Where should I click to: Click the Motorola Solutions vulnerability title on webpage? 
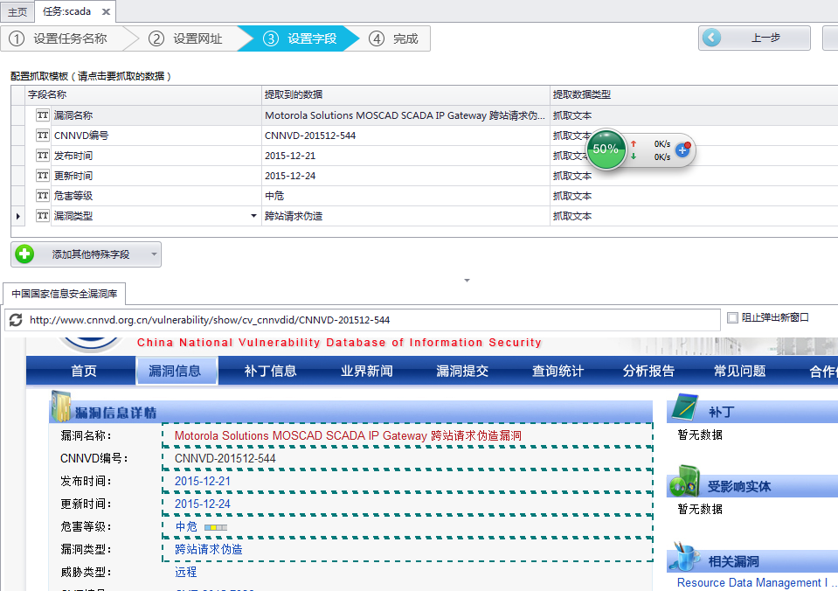click(348, 436)
